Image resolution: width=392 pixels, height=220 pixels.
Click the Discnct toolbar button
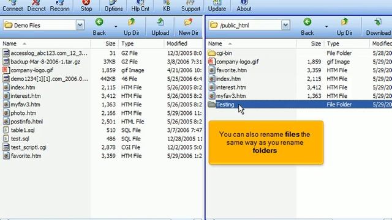(36, 6)
